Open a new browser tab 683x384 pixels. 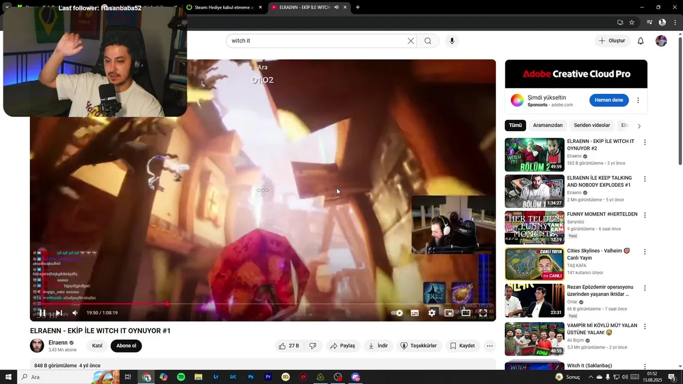tap(358, 7)
